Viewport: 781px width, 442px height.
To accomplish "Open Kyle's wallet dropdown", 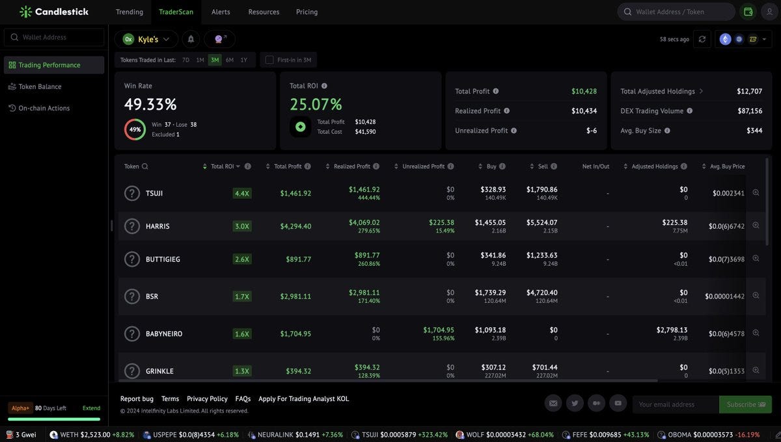I will coord(146,39).
